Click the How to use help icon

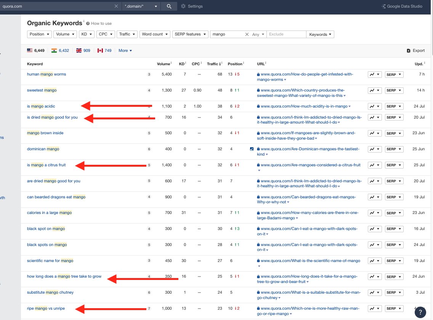(x=88, y=24)
